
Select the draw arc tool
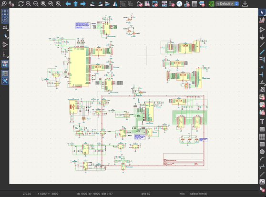pyautogui.click(x=262, y=159)
